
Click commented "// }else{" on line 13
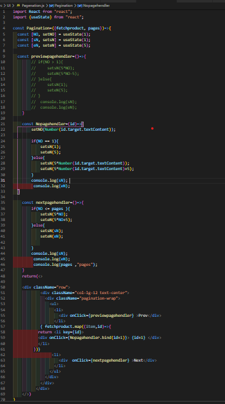coord(41,79)
